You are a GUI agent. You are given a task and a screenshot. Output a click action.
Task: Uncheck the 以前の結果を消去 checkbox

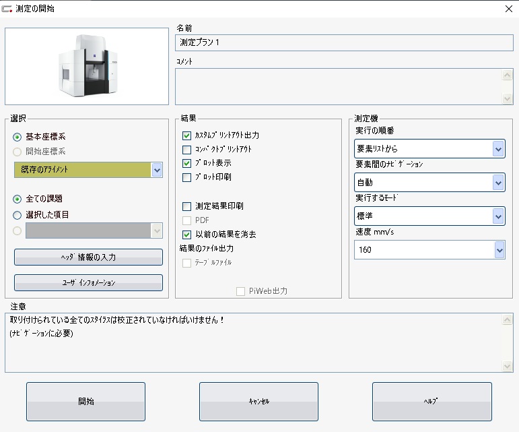(x=186, y=235)
